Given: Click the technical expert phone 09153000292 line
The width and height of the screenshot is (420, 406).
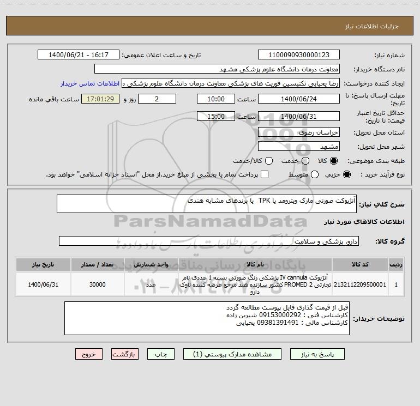Looking at the screenshot, I should 287,315.
